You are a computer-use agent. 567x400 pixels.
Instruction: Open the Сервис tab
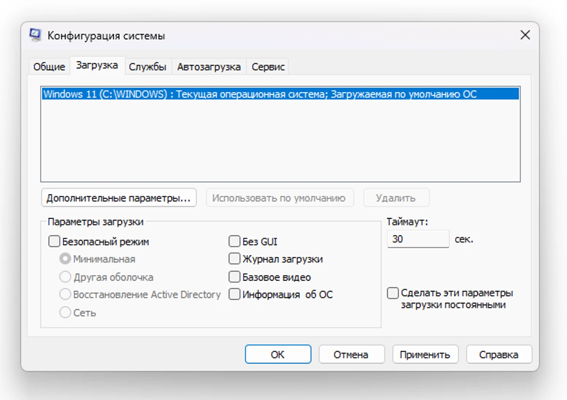point(268,67)
